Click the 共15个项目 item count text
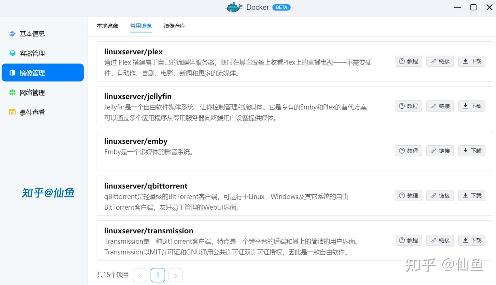The image size is (496, 285). [x=113, y=275]
